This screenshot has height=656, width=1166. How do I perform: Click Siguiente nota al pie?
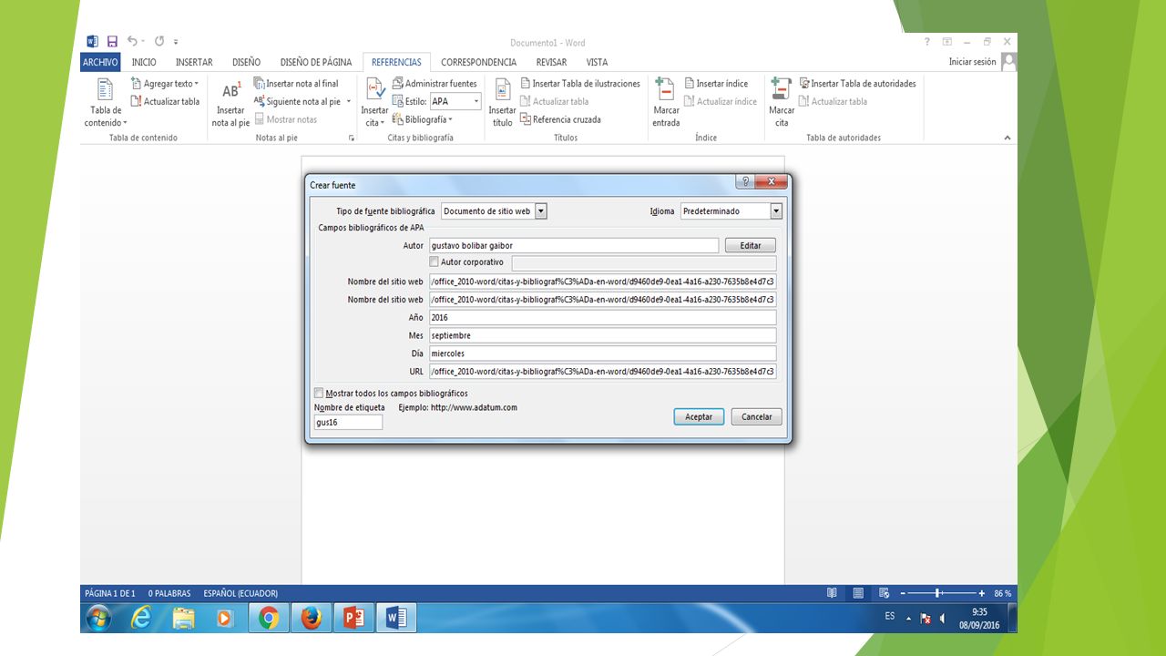302,101
